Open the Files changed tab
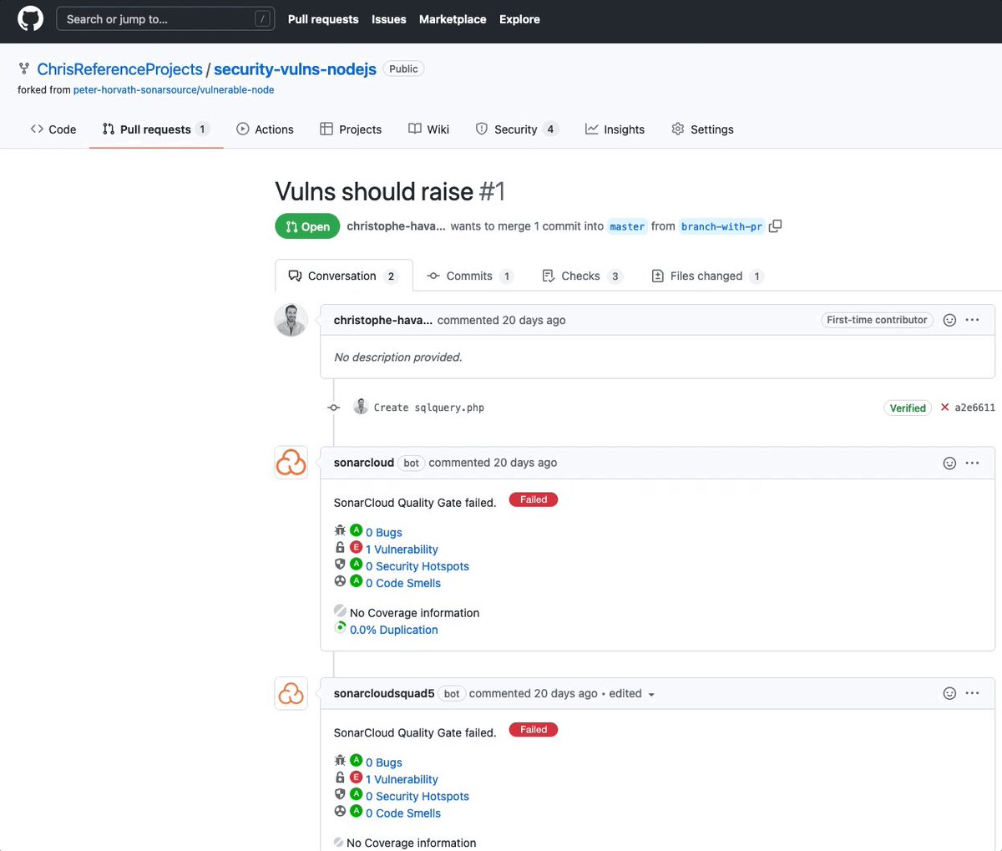The width and height of the screenshot is (1002, 851). pos(707,276)
